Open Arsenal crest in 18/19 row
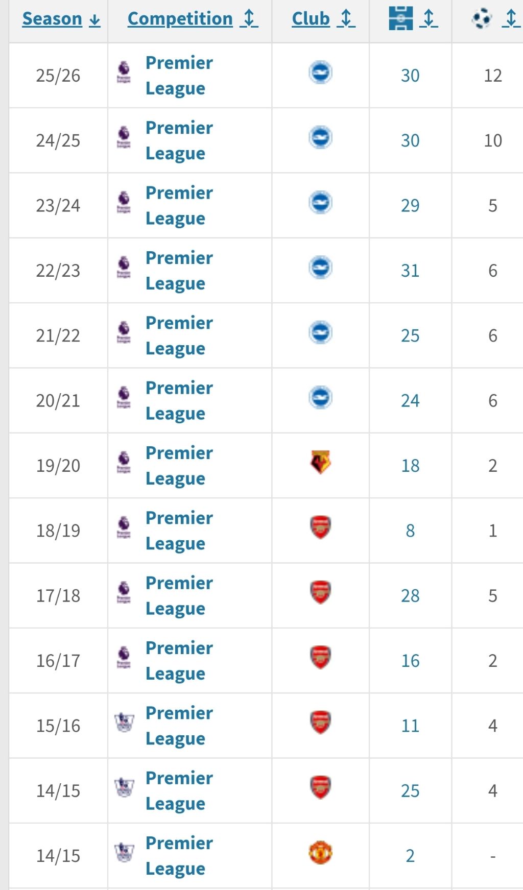The height and width of the screenshot is (890, 523). coord(321,527)
